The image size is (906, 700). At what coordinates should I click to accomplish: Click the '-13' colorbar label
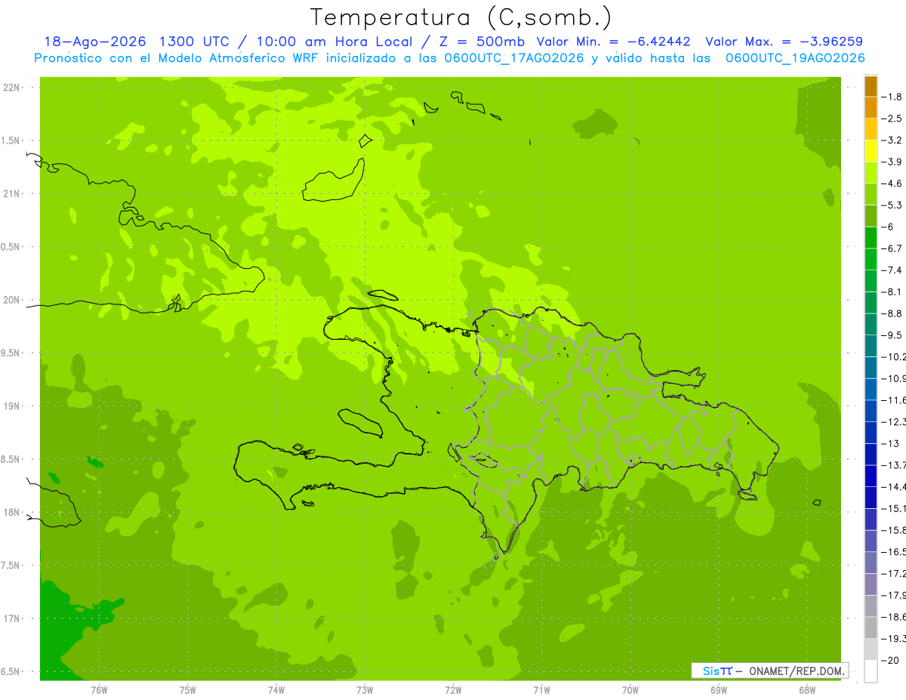[x=890, y=444]
